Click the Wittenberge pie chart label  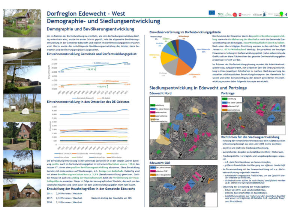184,37
